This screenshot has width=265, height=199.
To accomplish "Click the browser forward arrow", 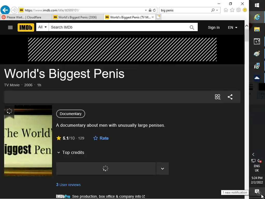I will (x=14, y=10).
